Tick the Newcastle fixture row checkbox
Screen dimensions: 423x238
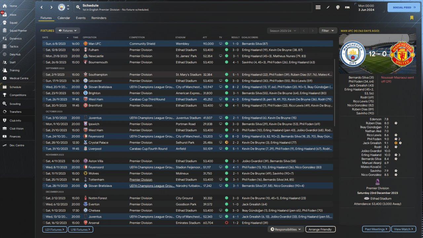[44, 56]
